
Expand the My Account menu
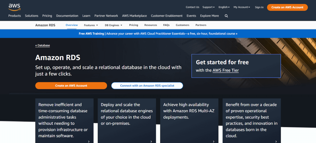click(242, 7)
